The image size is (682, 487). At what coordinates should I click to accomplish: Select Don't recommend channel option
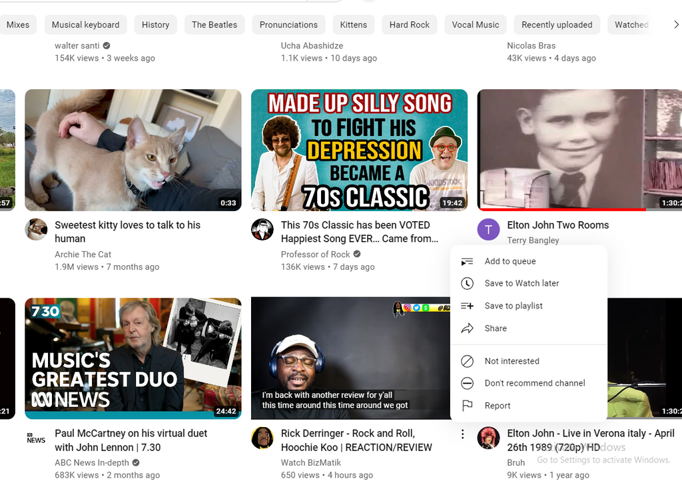pyautogui.click(x=528, y=384)
